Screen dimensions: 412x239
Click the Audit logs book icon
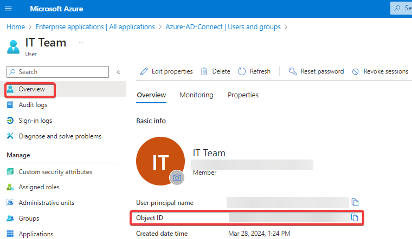10,105
